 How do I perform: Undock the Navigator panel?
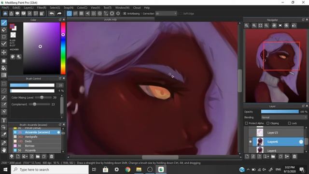pos(303,20)
